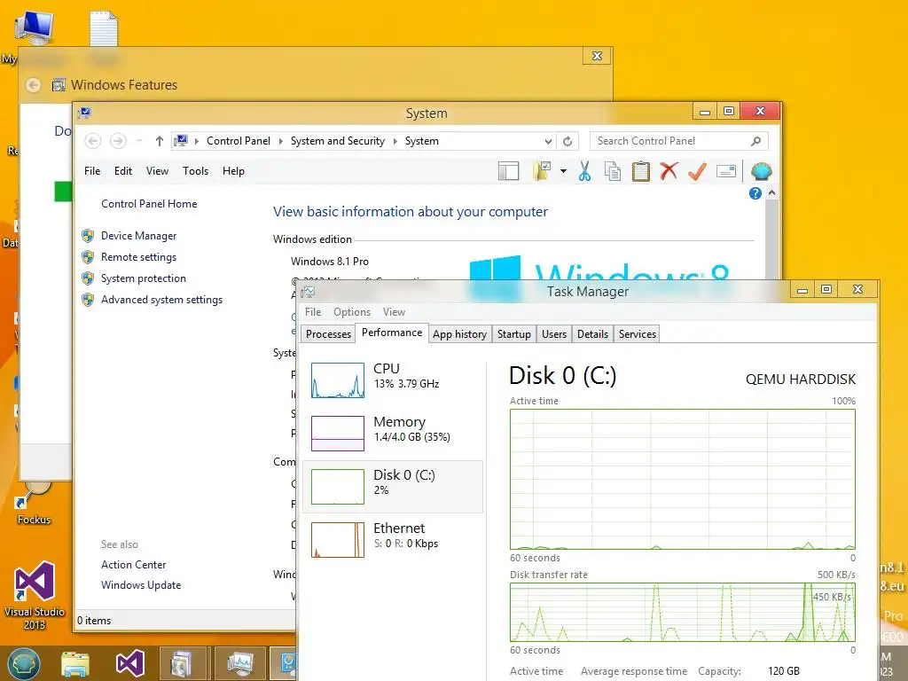Select the CPU performance graph entry
This screenshot has height=681, width=908.
click(393, 380)
